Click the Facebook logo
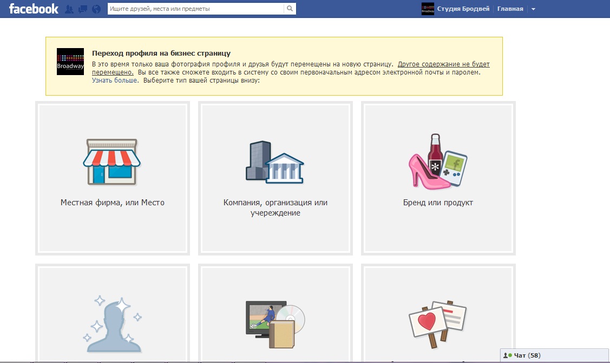The image size is (610, 363). click(x=34, y=9)
